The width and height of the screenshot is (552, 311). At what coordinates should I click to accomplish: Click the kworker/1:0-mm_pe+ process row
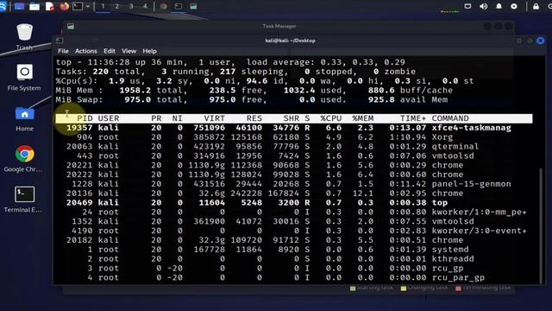tap(293, 212)
